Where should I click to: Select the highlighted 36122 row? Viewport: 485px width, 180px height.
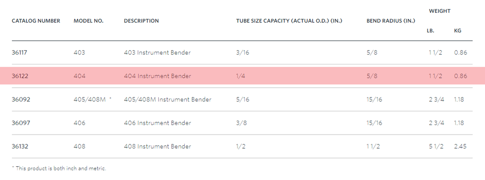[242, 76]
